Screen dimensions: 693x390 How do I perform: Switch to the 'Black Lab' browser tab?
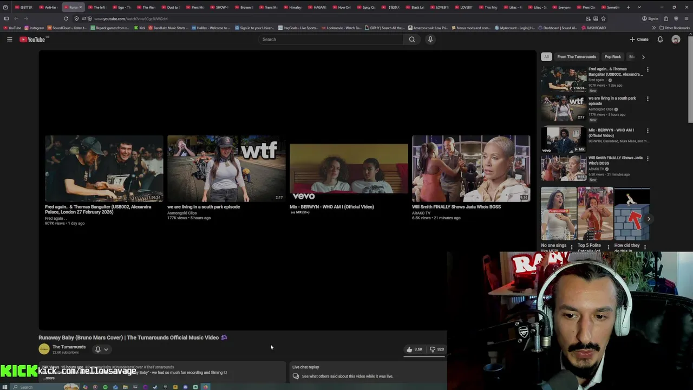415,7
